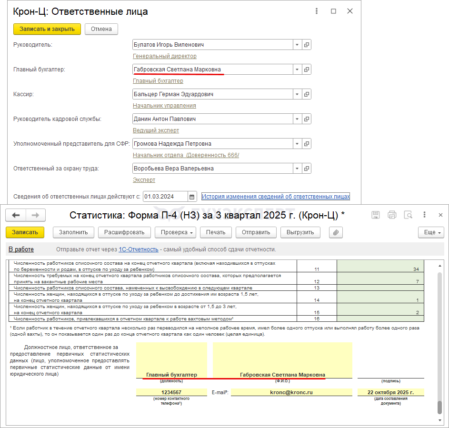This screenshot has height=428, width=449.
Task: Click the back navigation arrow
Action: (x=16, y=215)
